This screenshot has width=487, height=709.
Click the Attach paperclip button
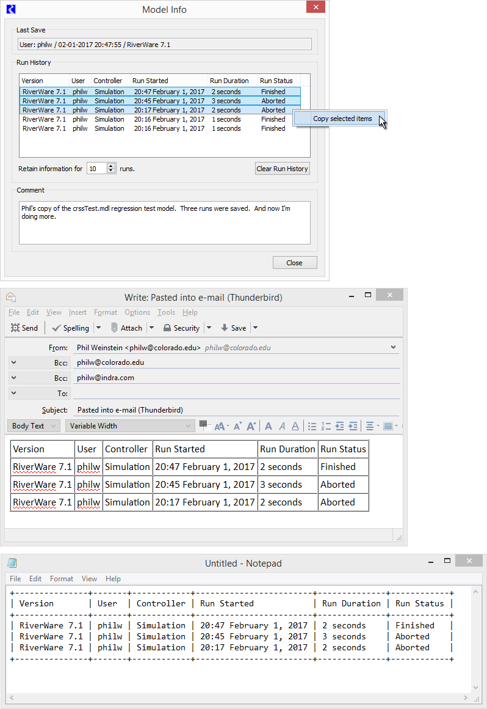click(127, 328)
